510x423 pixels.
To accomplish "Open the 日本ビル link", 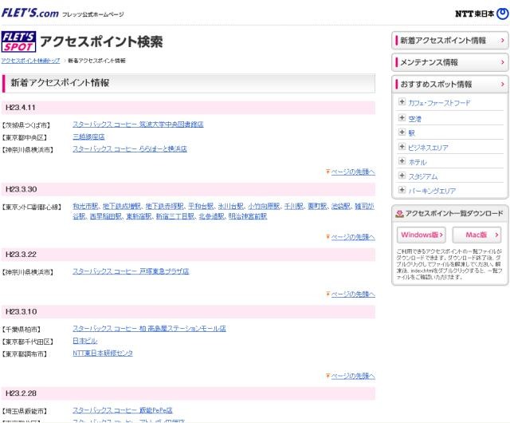I will point(85,341).
